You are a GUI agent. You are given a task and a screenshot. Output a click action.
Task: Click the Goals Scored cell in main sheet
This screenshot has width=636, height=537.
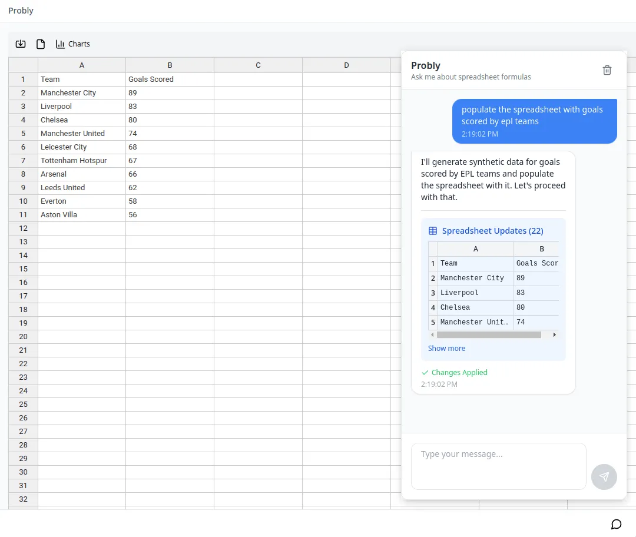(170, 79)
